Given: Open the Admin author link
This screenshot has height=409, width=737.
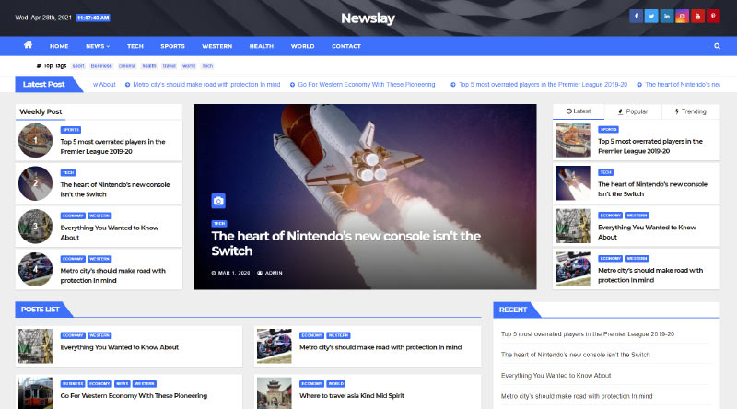Looking at the screenshot, I should coord(270,273).
